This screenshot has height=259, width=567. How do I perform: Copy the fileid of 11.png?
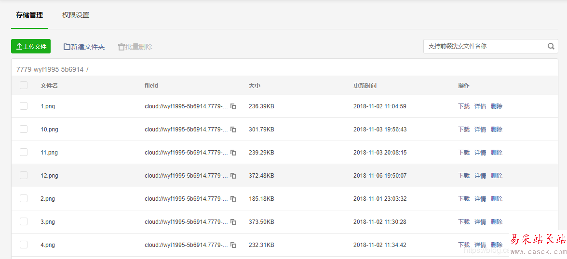tap(233, 153)
